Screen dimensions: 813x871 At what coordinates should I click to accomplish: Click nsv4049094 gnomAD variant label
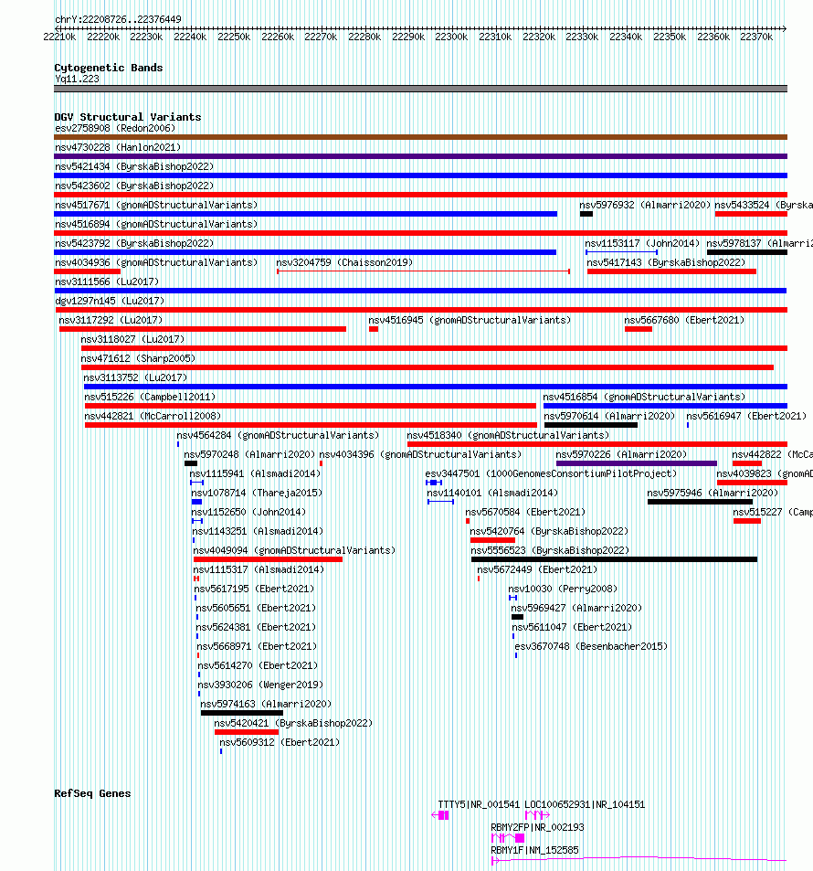(294, 550)
